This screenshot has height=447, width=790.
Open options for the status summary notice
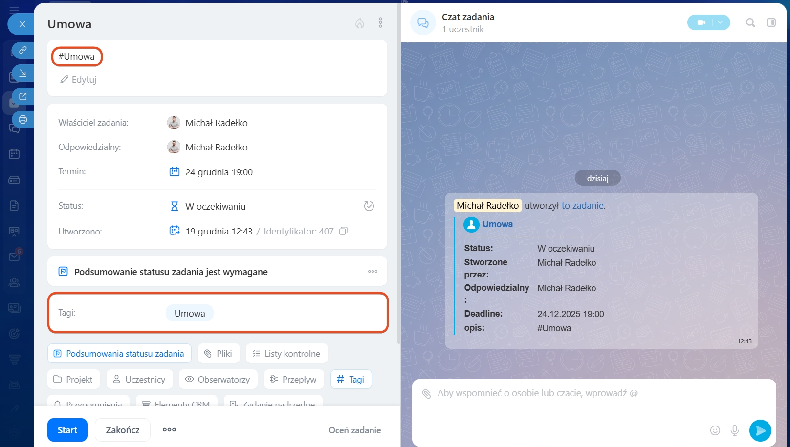373,272
